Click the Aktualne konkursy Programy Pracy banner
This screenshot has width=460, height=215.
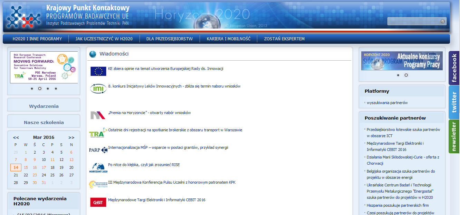(x=402, y=61)
